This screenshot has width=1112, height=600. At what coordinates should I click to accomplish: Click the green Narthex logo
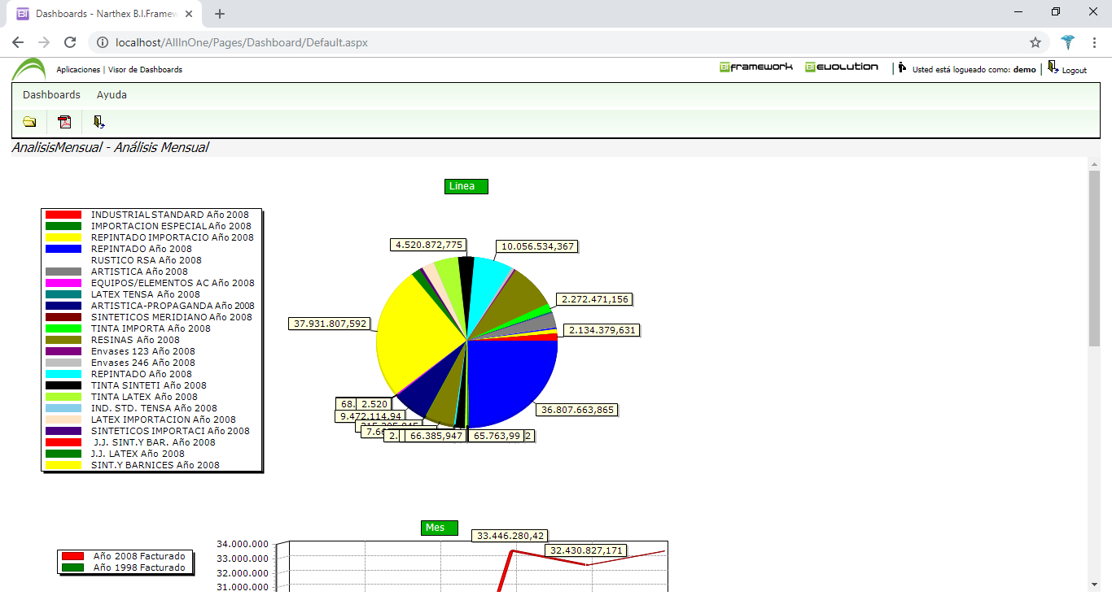[28, 70]
